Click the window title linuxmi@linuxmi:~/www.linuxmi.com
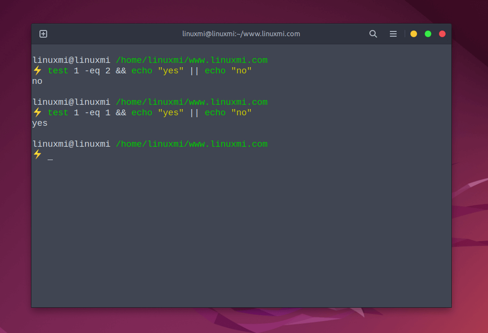 [x=241, y=34]
